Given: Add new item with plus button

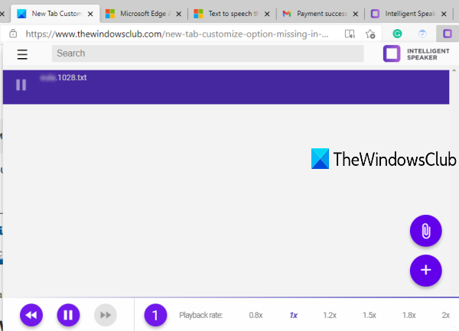Looking at the screenshot, I should pos(425,270).
